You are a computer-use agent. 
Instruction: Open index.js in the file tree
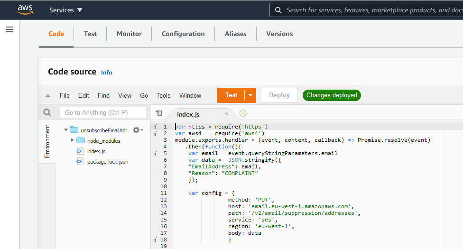pyautogui.click(x=96, y=151)
